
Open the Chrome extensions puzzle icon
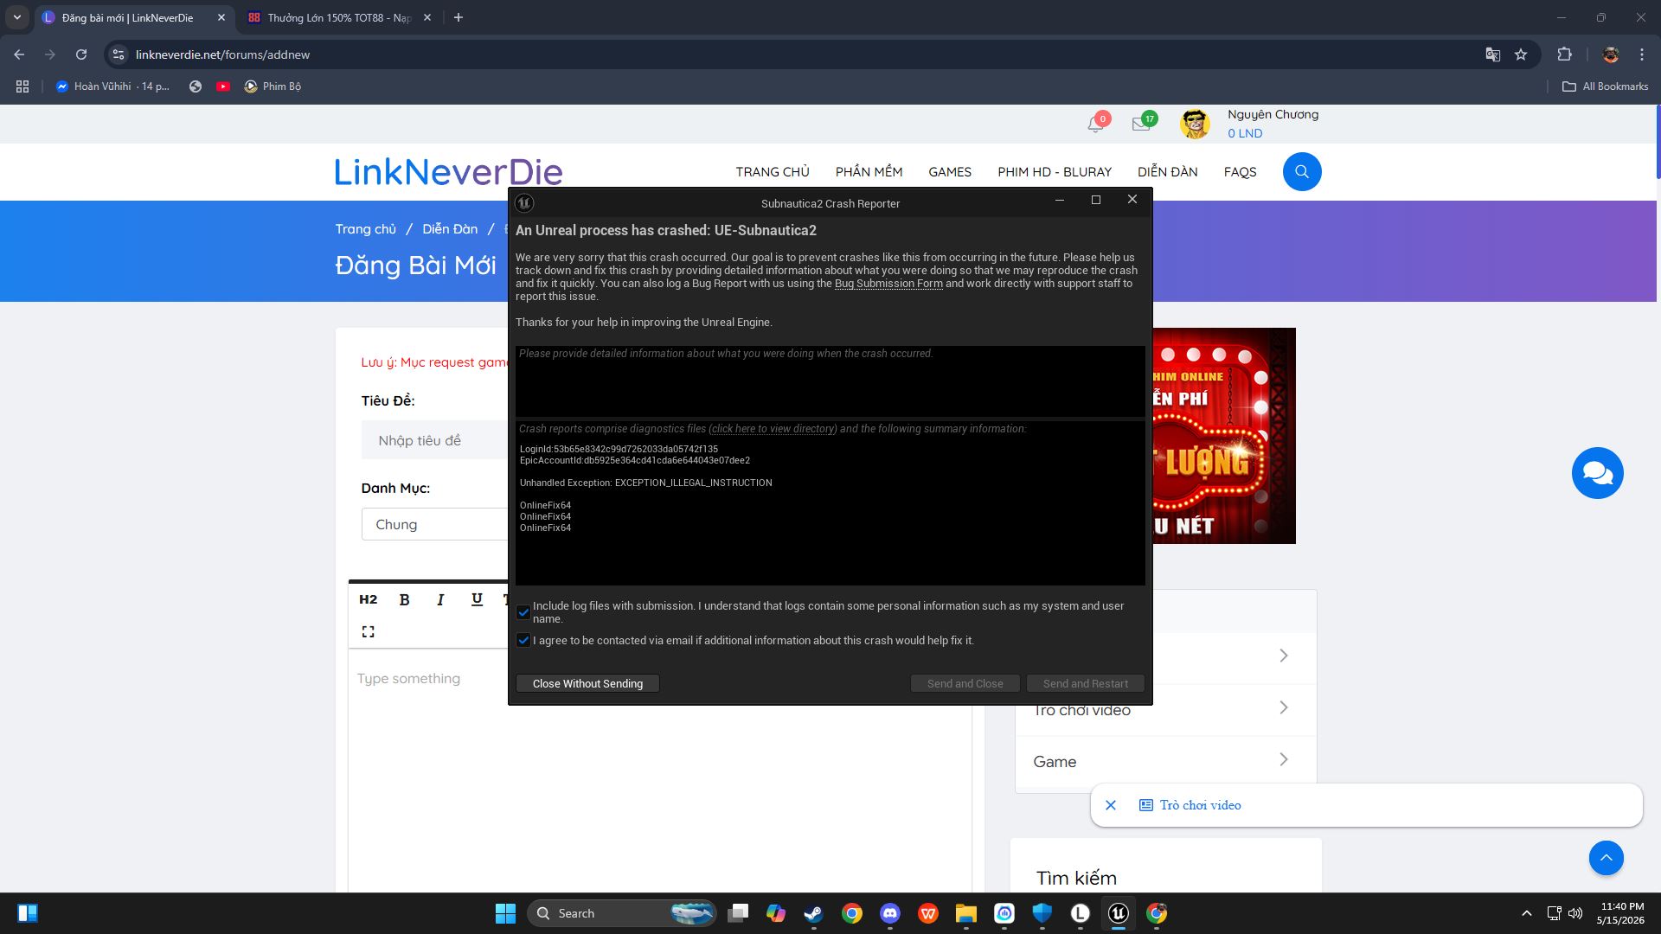pos(1564,54)
